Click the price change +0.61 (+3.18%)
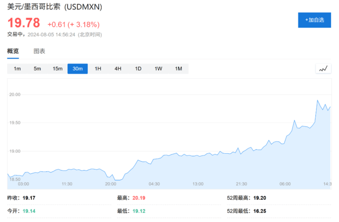Viewport: 339px width, 222px height. click(73, 24)
